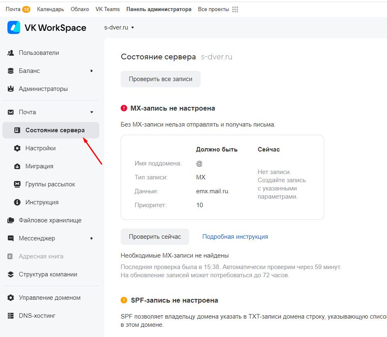Screen dimensions: 387x337
Task: Click the Миграция download icon
Action: pos(17,166)
